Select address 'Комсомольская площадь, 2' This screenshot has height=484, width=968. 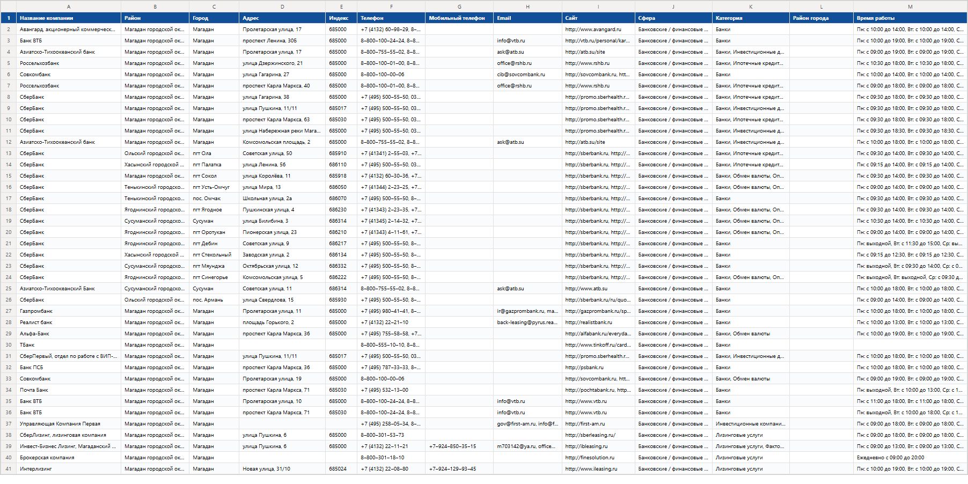(282, 142)
